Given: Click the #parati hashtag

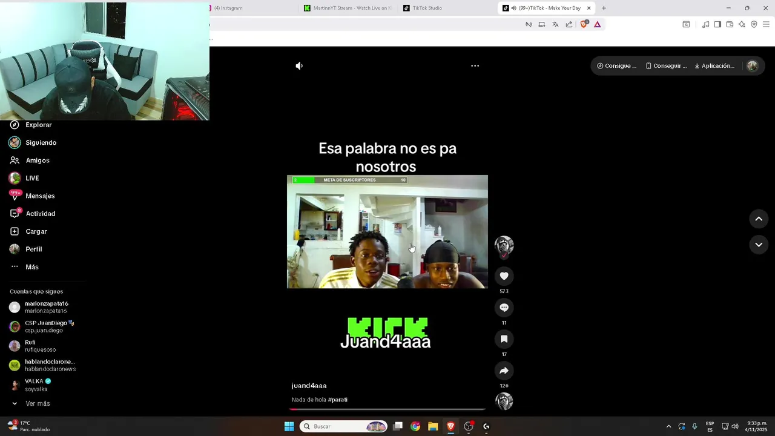Looking at the screenshot, I should [x=338, y=400].
